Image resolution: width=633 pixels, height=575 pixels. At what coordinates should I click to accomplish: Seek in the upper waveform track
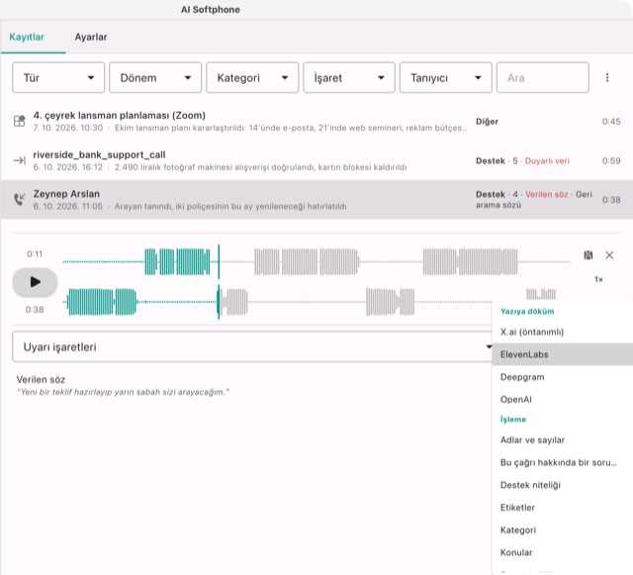(316, 262)
